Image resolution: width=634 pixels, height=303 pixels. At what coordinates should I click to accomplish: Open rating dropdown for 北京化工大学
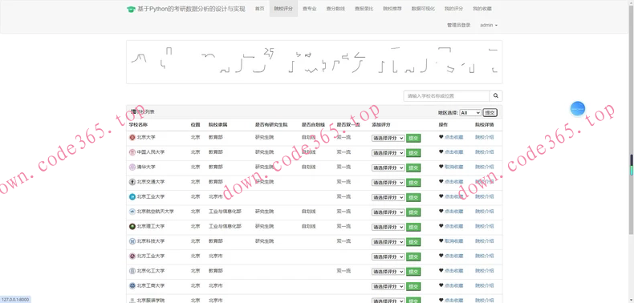(388, 272)
